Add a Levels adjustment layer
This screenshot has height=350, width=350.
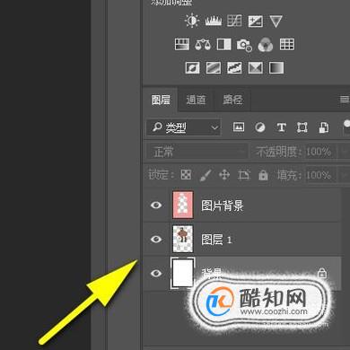[x=214, y=21]
